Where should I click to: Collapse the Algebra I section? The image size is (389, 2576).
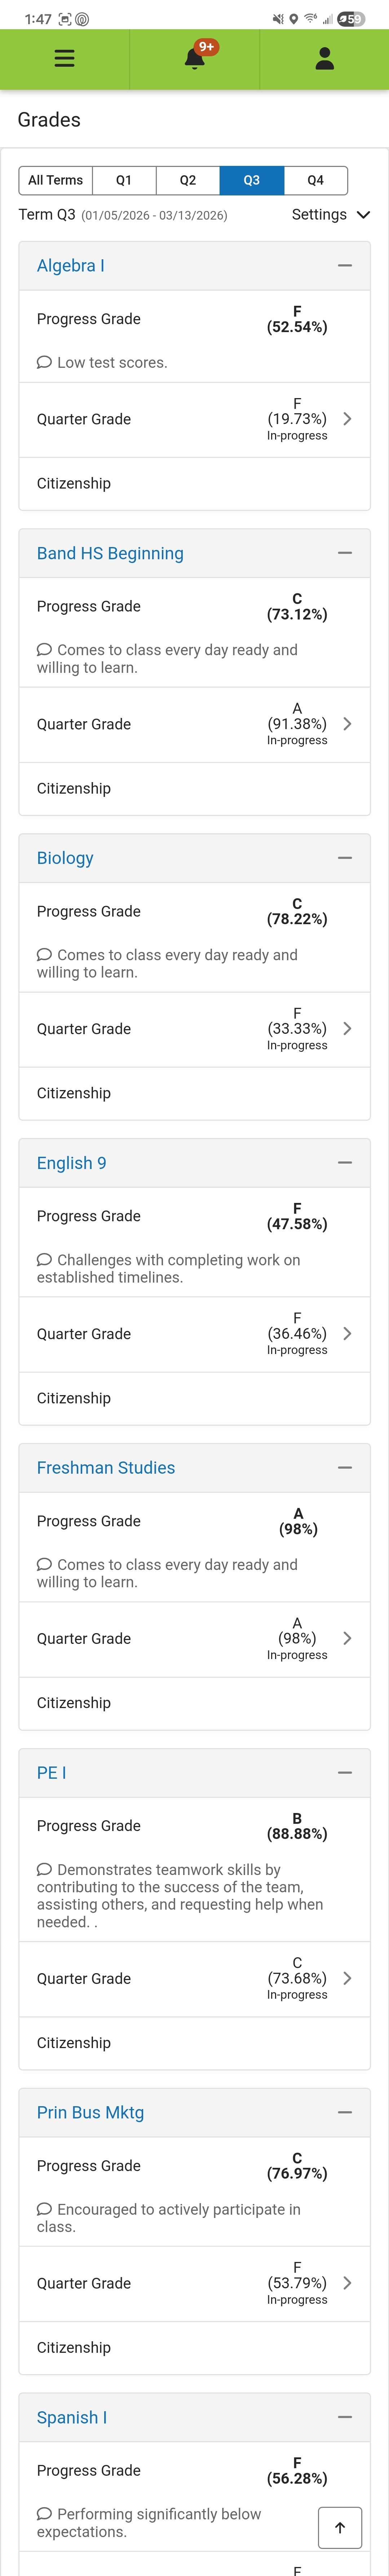(345, 265)
